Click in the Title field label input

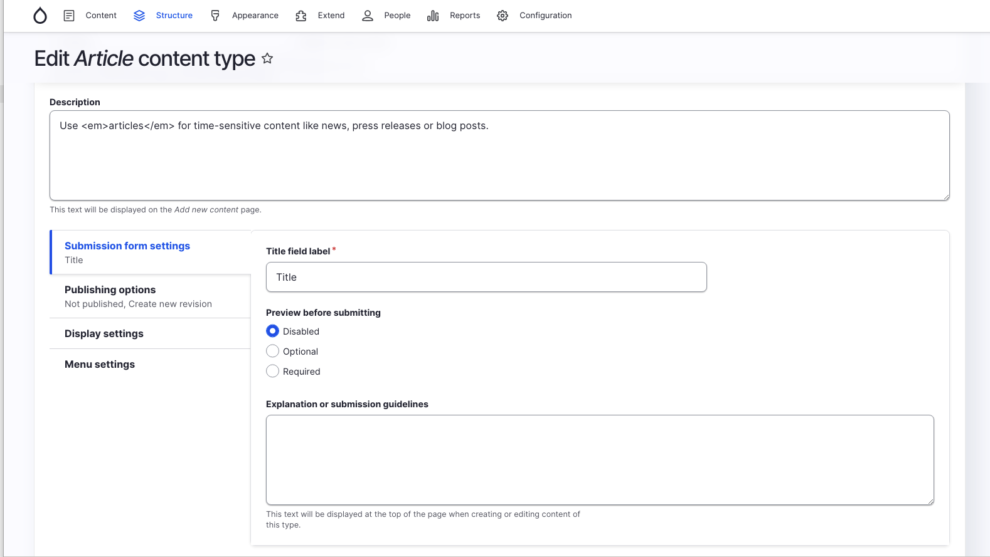coord(486,277)
